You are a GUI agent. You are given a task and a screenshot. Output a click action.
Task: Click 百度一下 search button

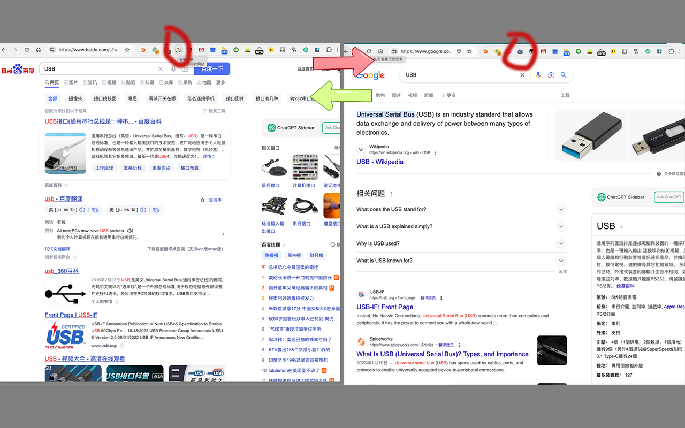pyautogui.click(x=212, y=69)
